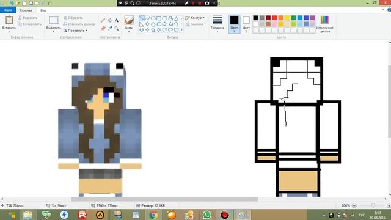
Task: Click the Cut (Вырезать) button
Action: click(x=27, y=18)
